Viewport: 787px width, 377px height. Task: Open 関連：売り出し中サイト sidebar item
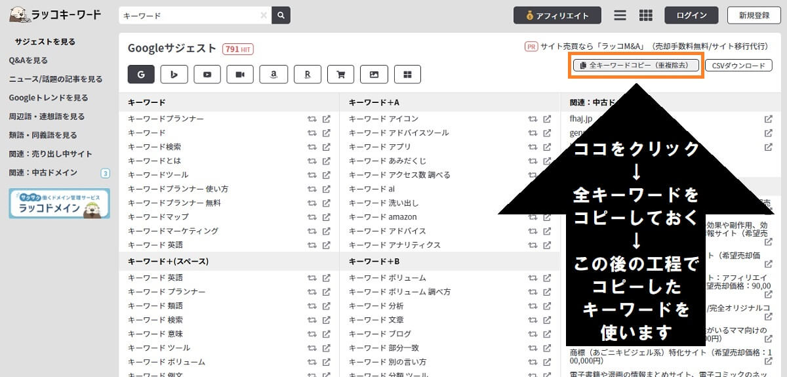pyautogui.click(x=50, y=154)
